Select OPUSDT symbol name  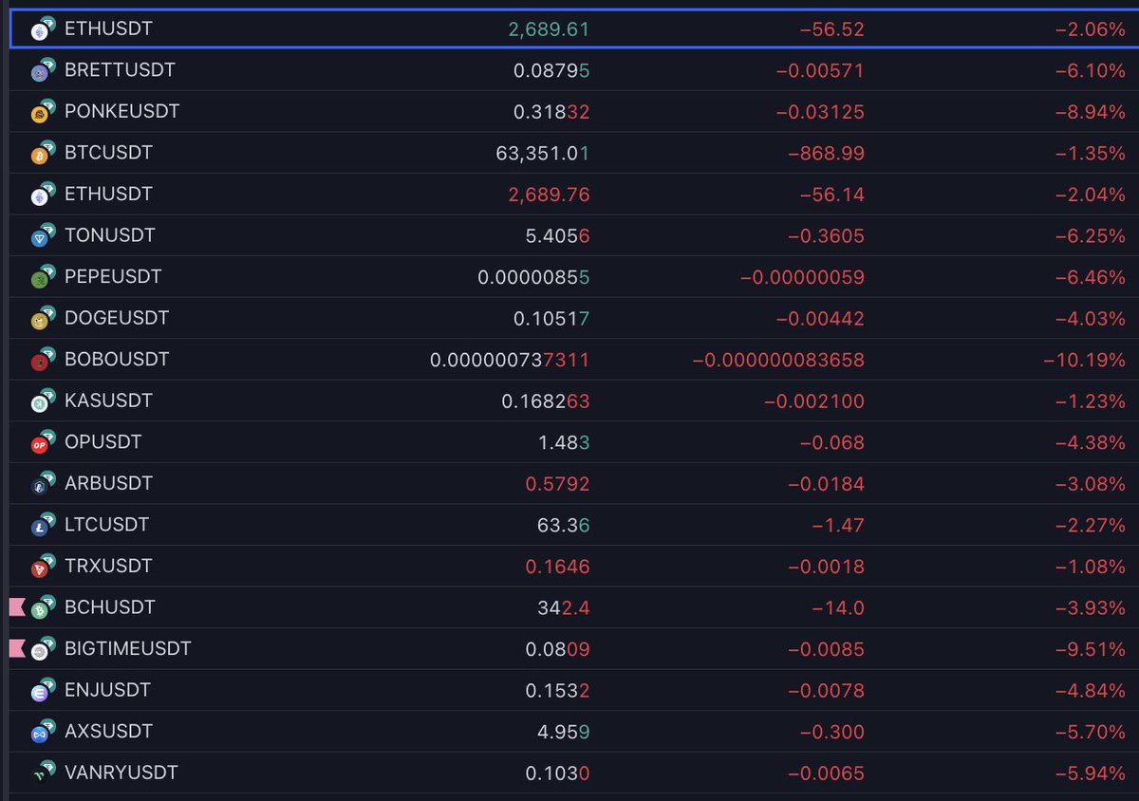[x=103, y=441]
